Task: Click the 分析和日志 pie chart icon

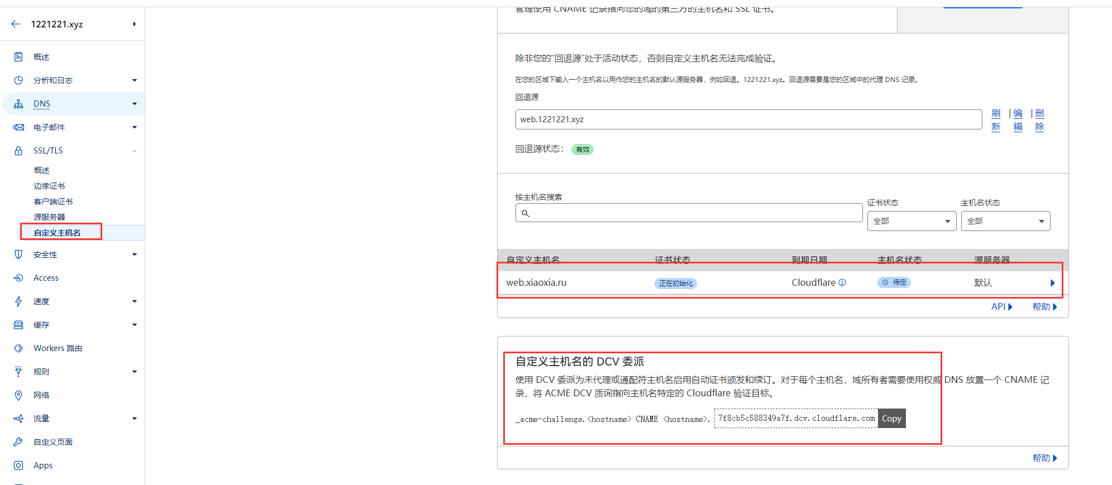Action: (18, 80)
